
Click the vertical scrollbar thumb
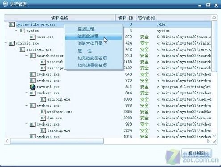(214, 46)
